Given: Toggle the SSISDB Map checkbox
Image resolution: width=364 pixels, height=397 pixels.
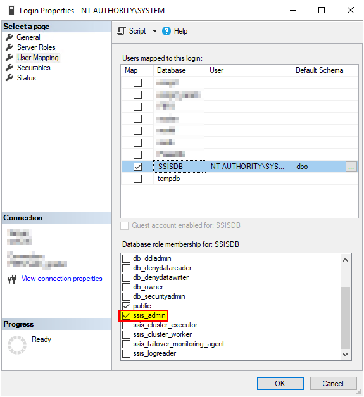Looking at the screenshot, I should click(138, 167).
